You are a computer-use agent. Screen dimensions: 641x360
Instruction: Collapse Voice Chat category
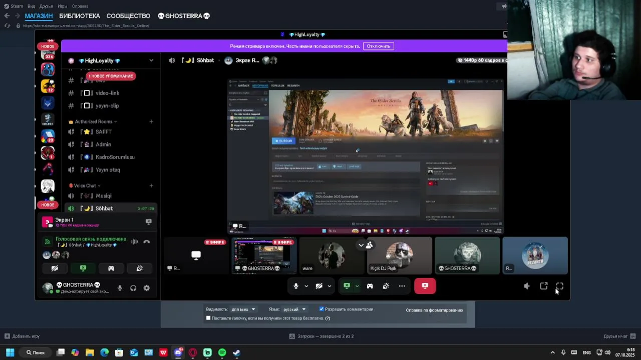click(x=85, y=185)
